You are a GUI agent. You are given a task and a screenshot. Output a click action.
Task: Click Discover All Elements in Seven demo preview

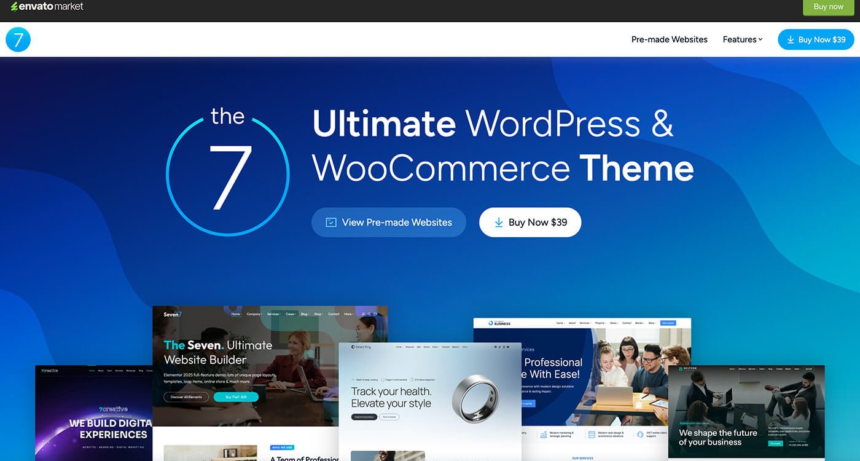coord(186,397)
